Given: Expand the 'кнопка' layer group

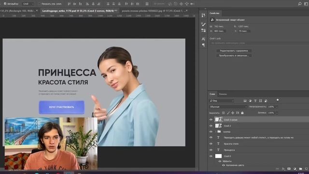Looking at the screenshot, I should pos(216,131).
